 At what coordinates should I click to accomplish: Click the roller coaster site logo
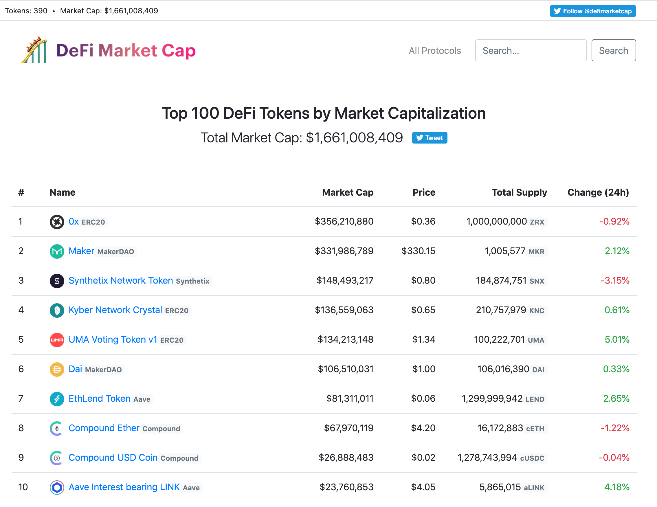tap(34, 50)
